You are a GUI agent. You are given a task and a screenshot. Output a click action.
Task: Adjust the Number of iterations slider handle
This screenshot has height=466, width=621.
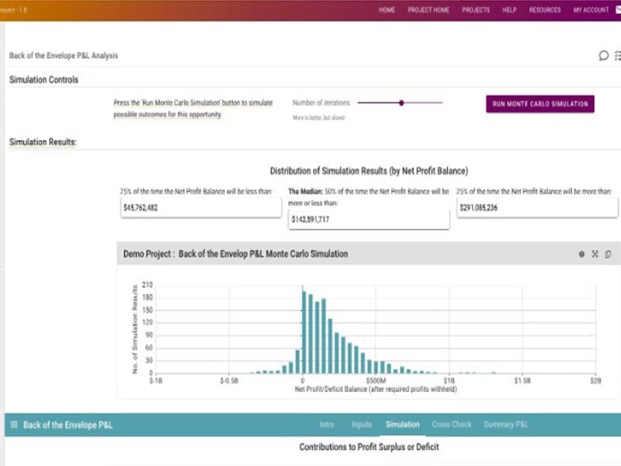point(401,103)
